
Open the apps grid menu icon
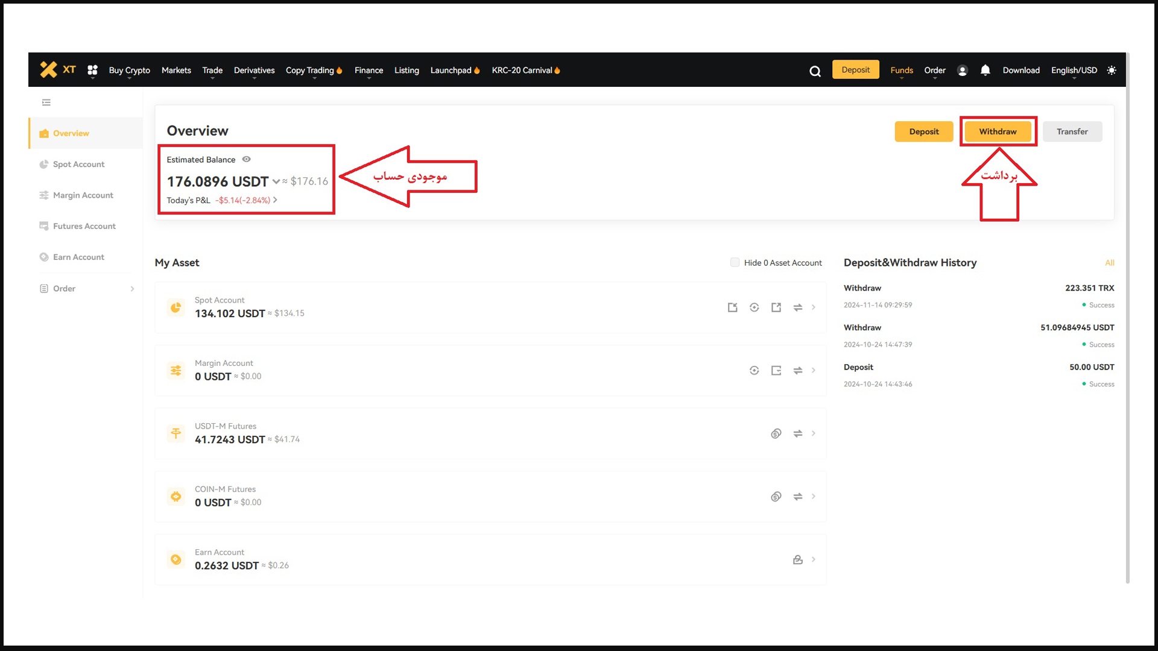(x=92, y=71)
